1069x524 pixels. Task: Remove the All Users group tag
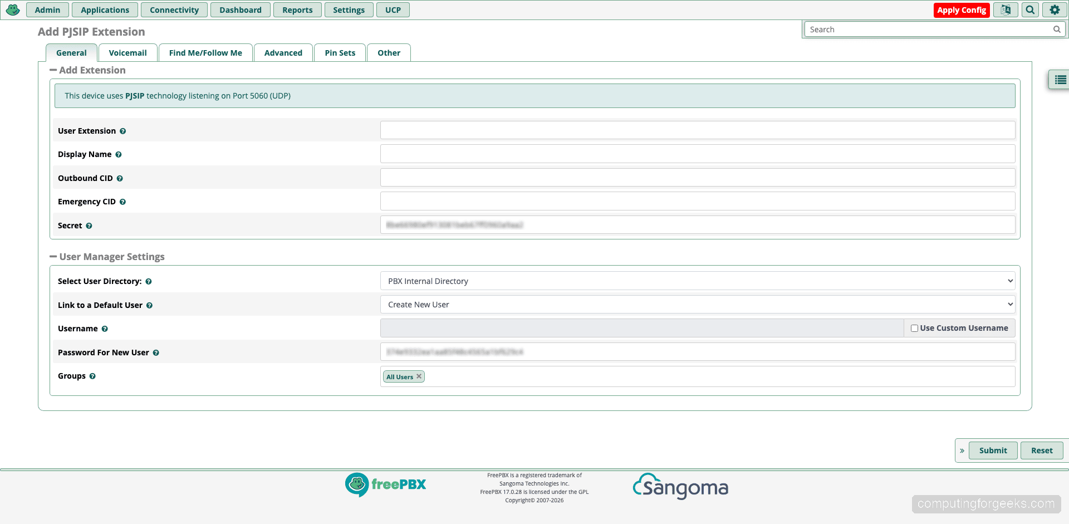(x=419, y=376)
